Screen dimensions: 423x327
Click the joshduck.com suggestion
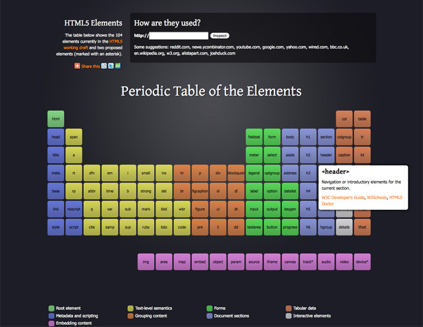pos(223,53)
